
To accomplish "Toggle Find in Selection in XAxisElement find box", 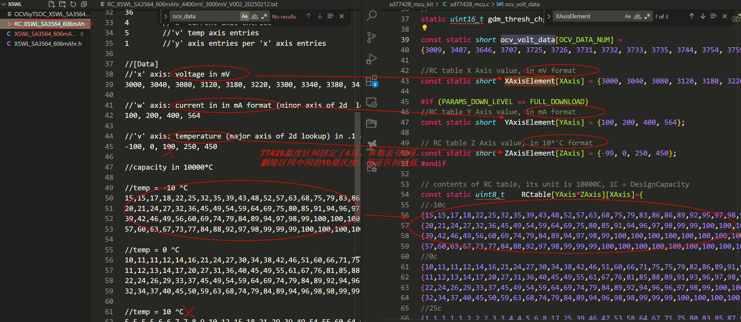I will [713, 16].
